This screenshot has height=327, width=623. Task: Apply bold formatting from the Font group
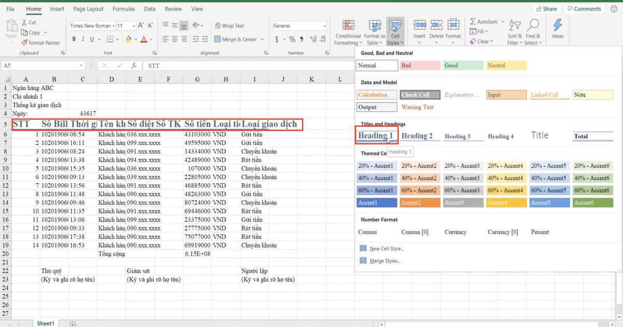[x=74, y=39]
